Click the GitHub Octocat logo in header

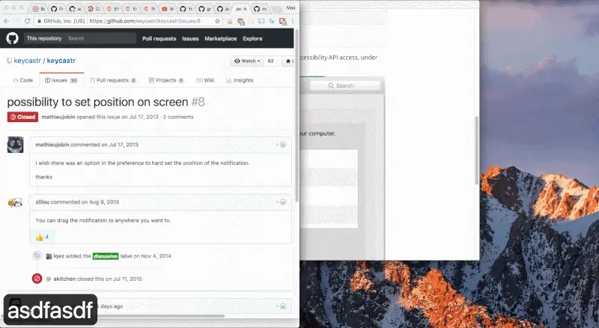[x=12, y=38]
